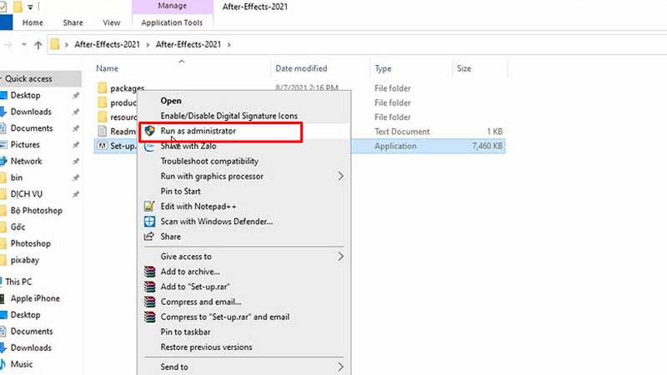Switch to the View ribbon tab
Image resolution: width=667 pixels, height=375 pixels.
[x=112, y=22]
